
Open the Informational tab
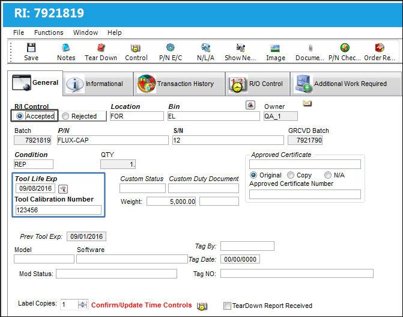pyautogui.click(x=98, y=84)
